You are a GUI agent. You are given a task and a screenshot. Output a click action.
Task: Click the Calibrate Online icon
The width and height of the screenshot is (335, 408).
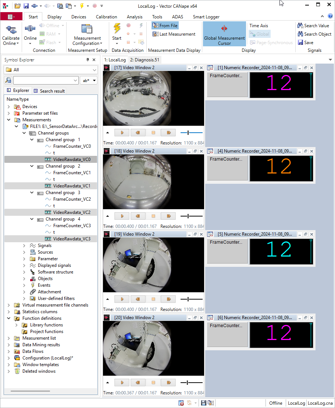point(11,29)
